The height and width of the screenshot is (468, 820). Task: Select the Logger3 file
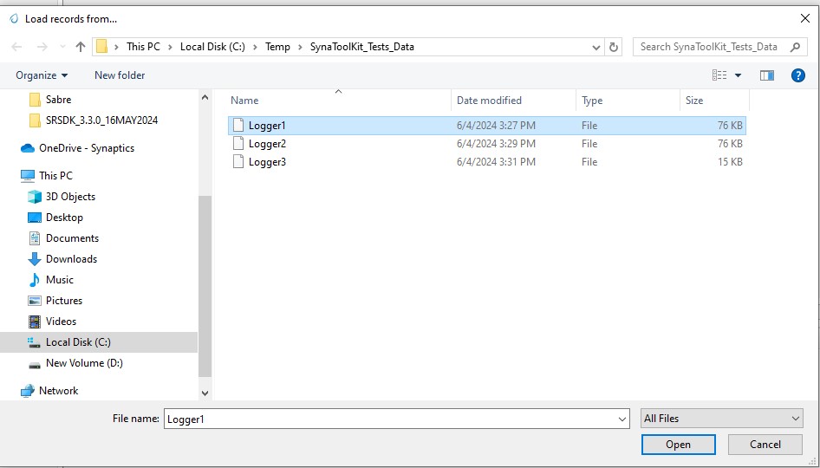click(x=267, y=162)
